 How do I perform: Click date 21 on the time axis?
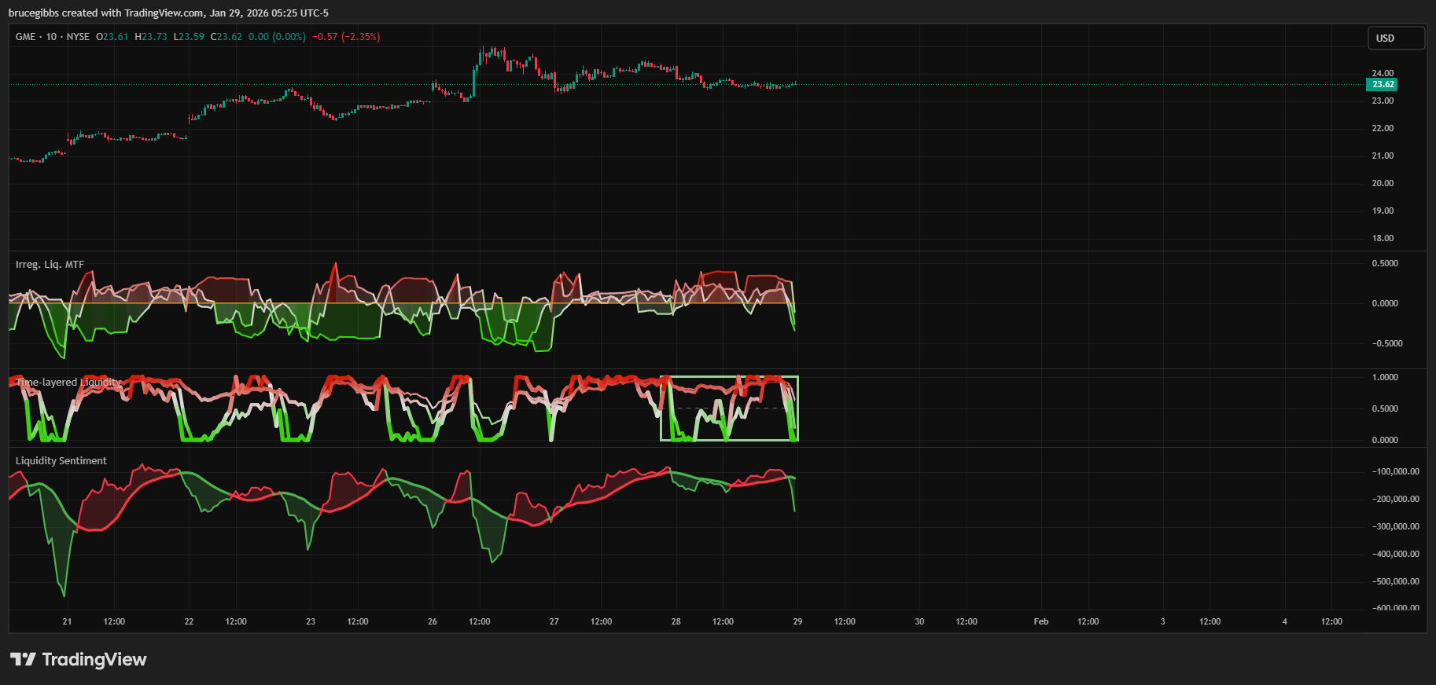point(67,621)
